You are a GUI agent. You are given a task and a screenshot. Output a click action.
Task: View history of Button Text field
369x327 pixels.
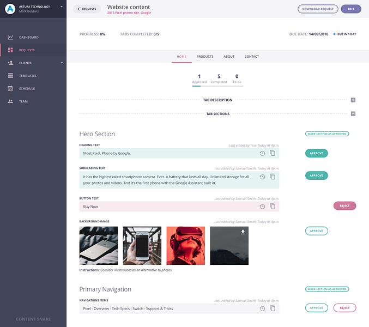tap(262, 207)
